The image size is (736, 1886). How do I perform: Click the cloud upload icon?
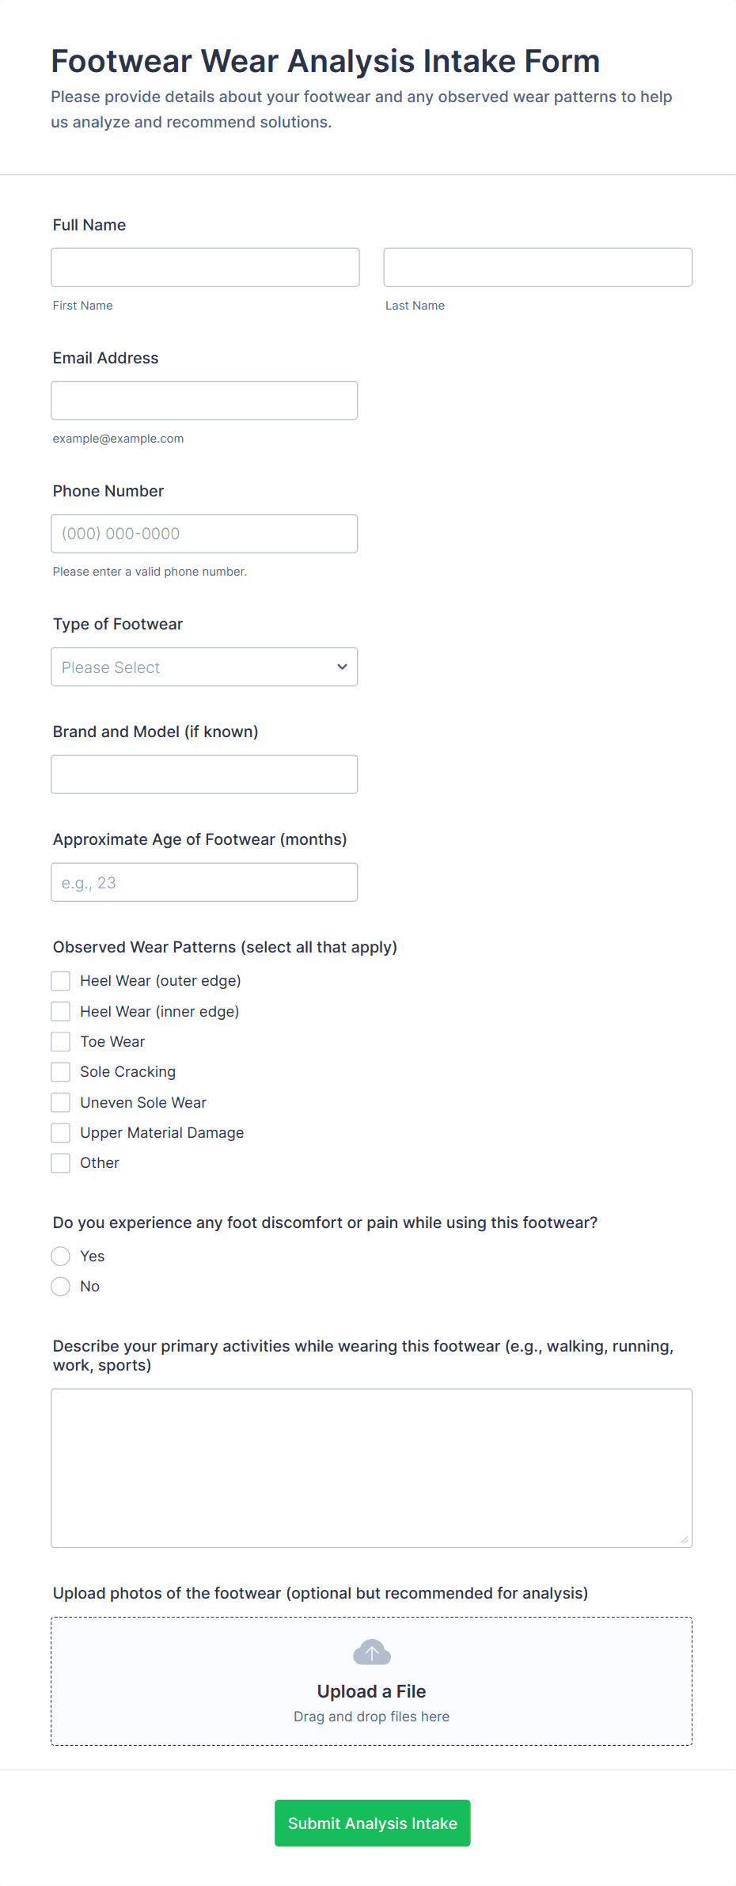coord(371,1652)
